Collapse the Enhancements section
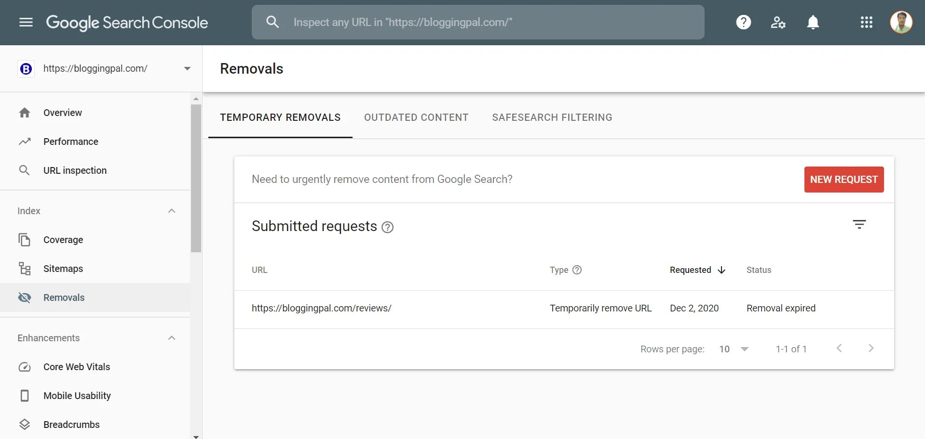The height and width of the screenshot is (439, 925). (x=172, y=338)
